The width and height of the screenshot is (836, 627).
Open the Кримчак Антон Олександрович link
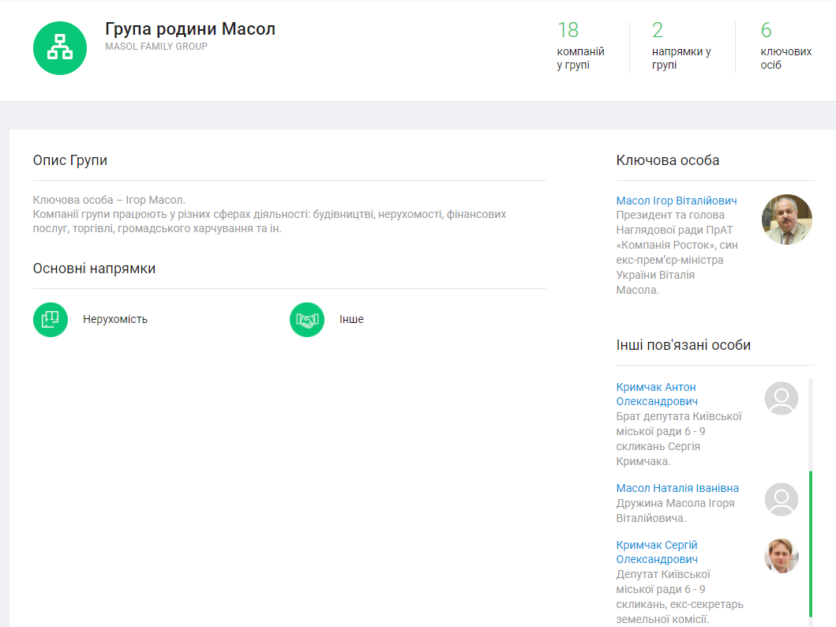click(656, 394)
